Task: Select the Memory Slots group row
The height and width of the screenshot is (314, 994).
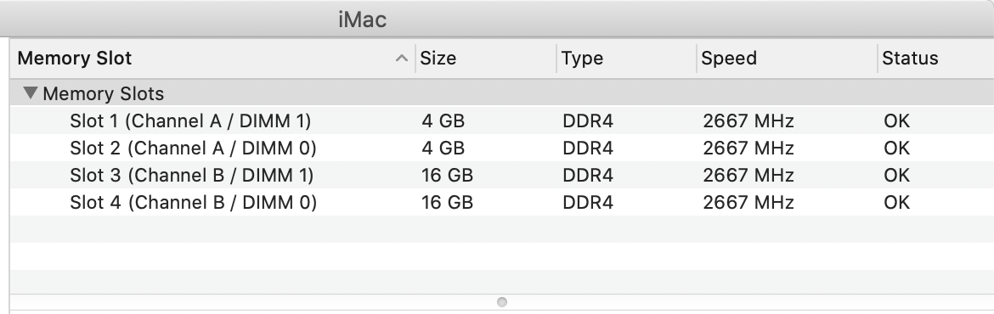Action: pyautogui.click(x=502, y=93)
